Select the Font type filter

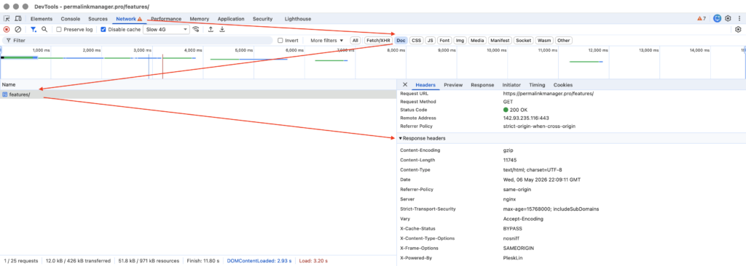(444, 41)
